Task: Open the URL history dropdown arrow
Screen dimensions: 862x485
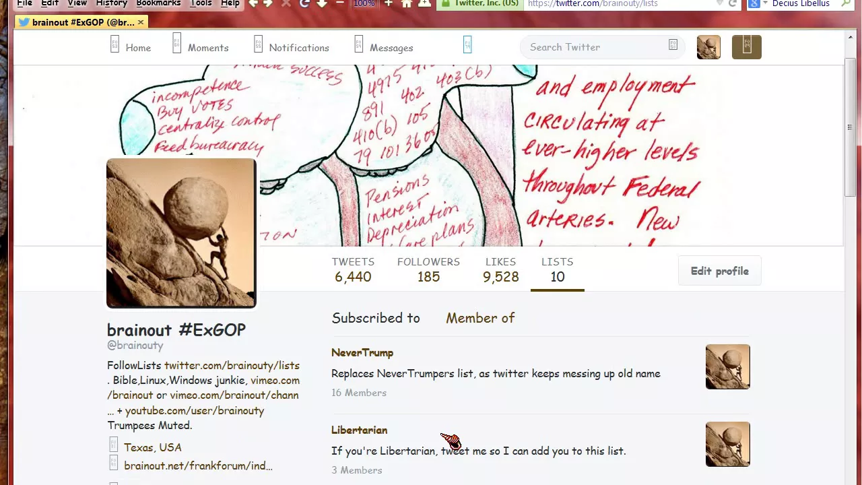Action: [720, 3]
